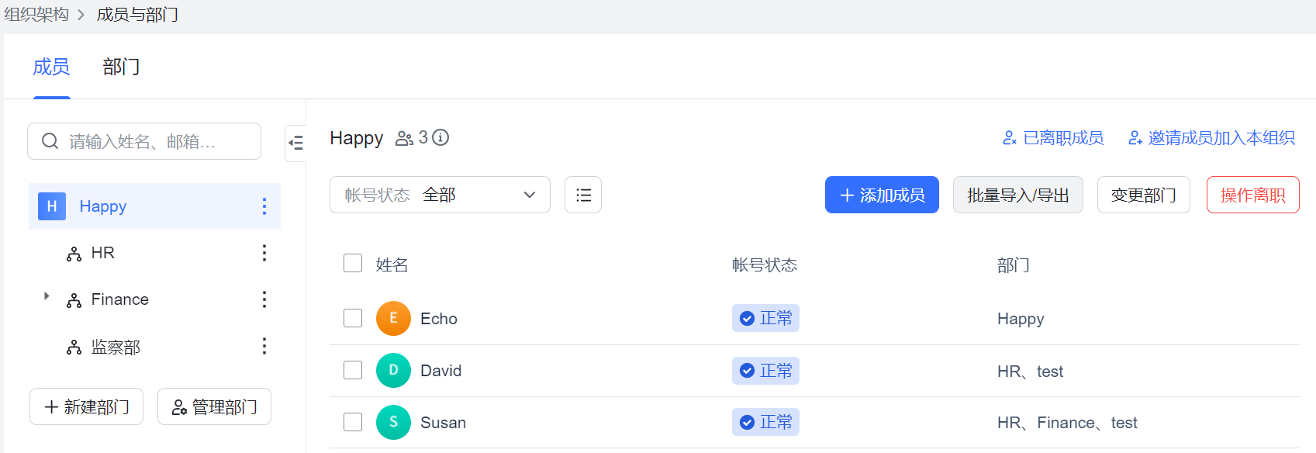
Task: Click Echo's orange avatar icon
Action: [x=393, y=318]
